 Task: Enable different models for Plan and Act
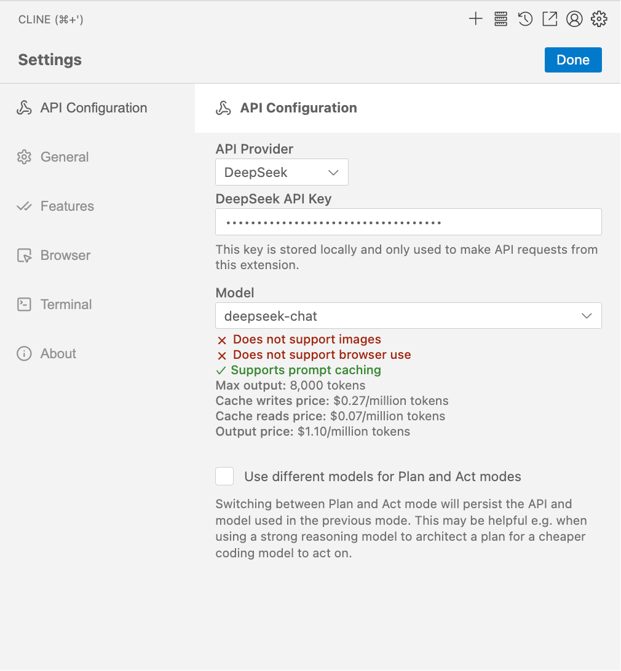click(224, 476)
